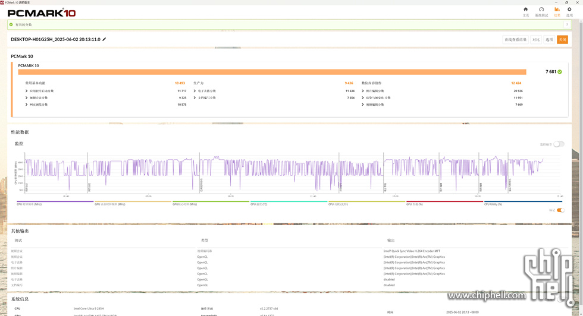Click the 数位内容创作 heading
Screen dimensions: 583x316
371,83
